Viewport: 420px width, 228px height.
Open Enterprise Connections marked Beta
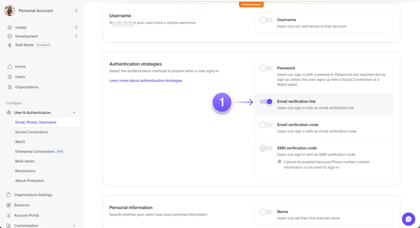coord(35,151)
